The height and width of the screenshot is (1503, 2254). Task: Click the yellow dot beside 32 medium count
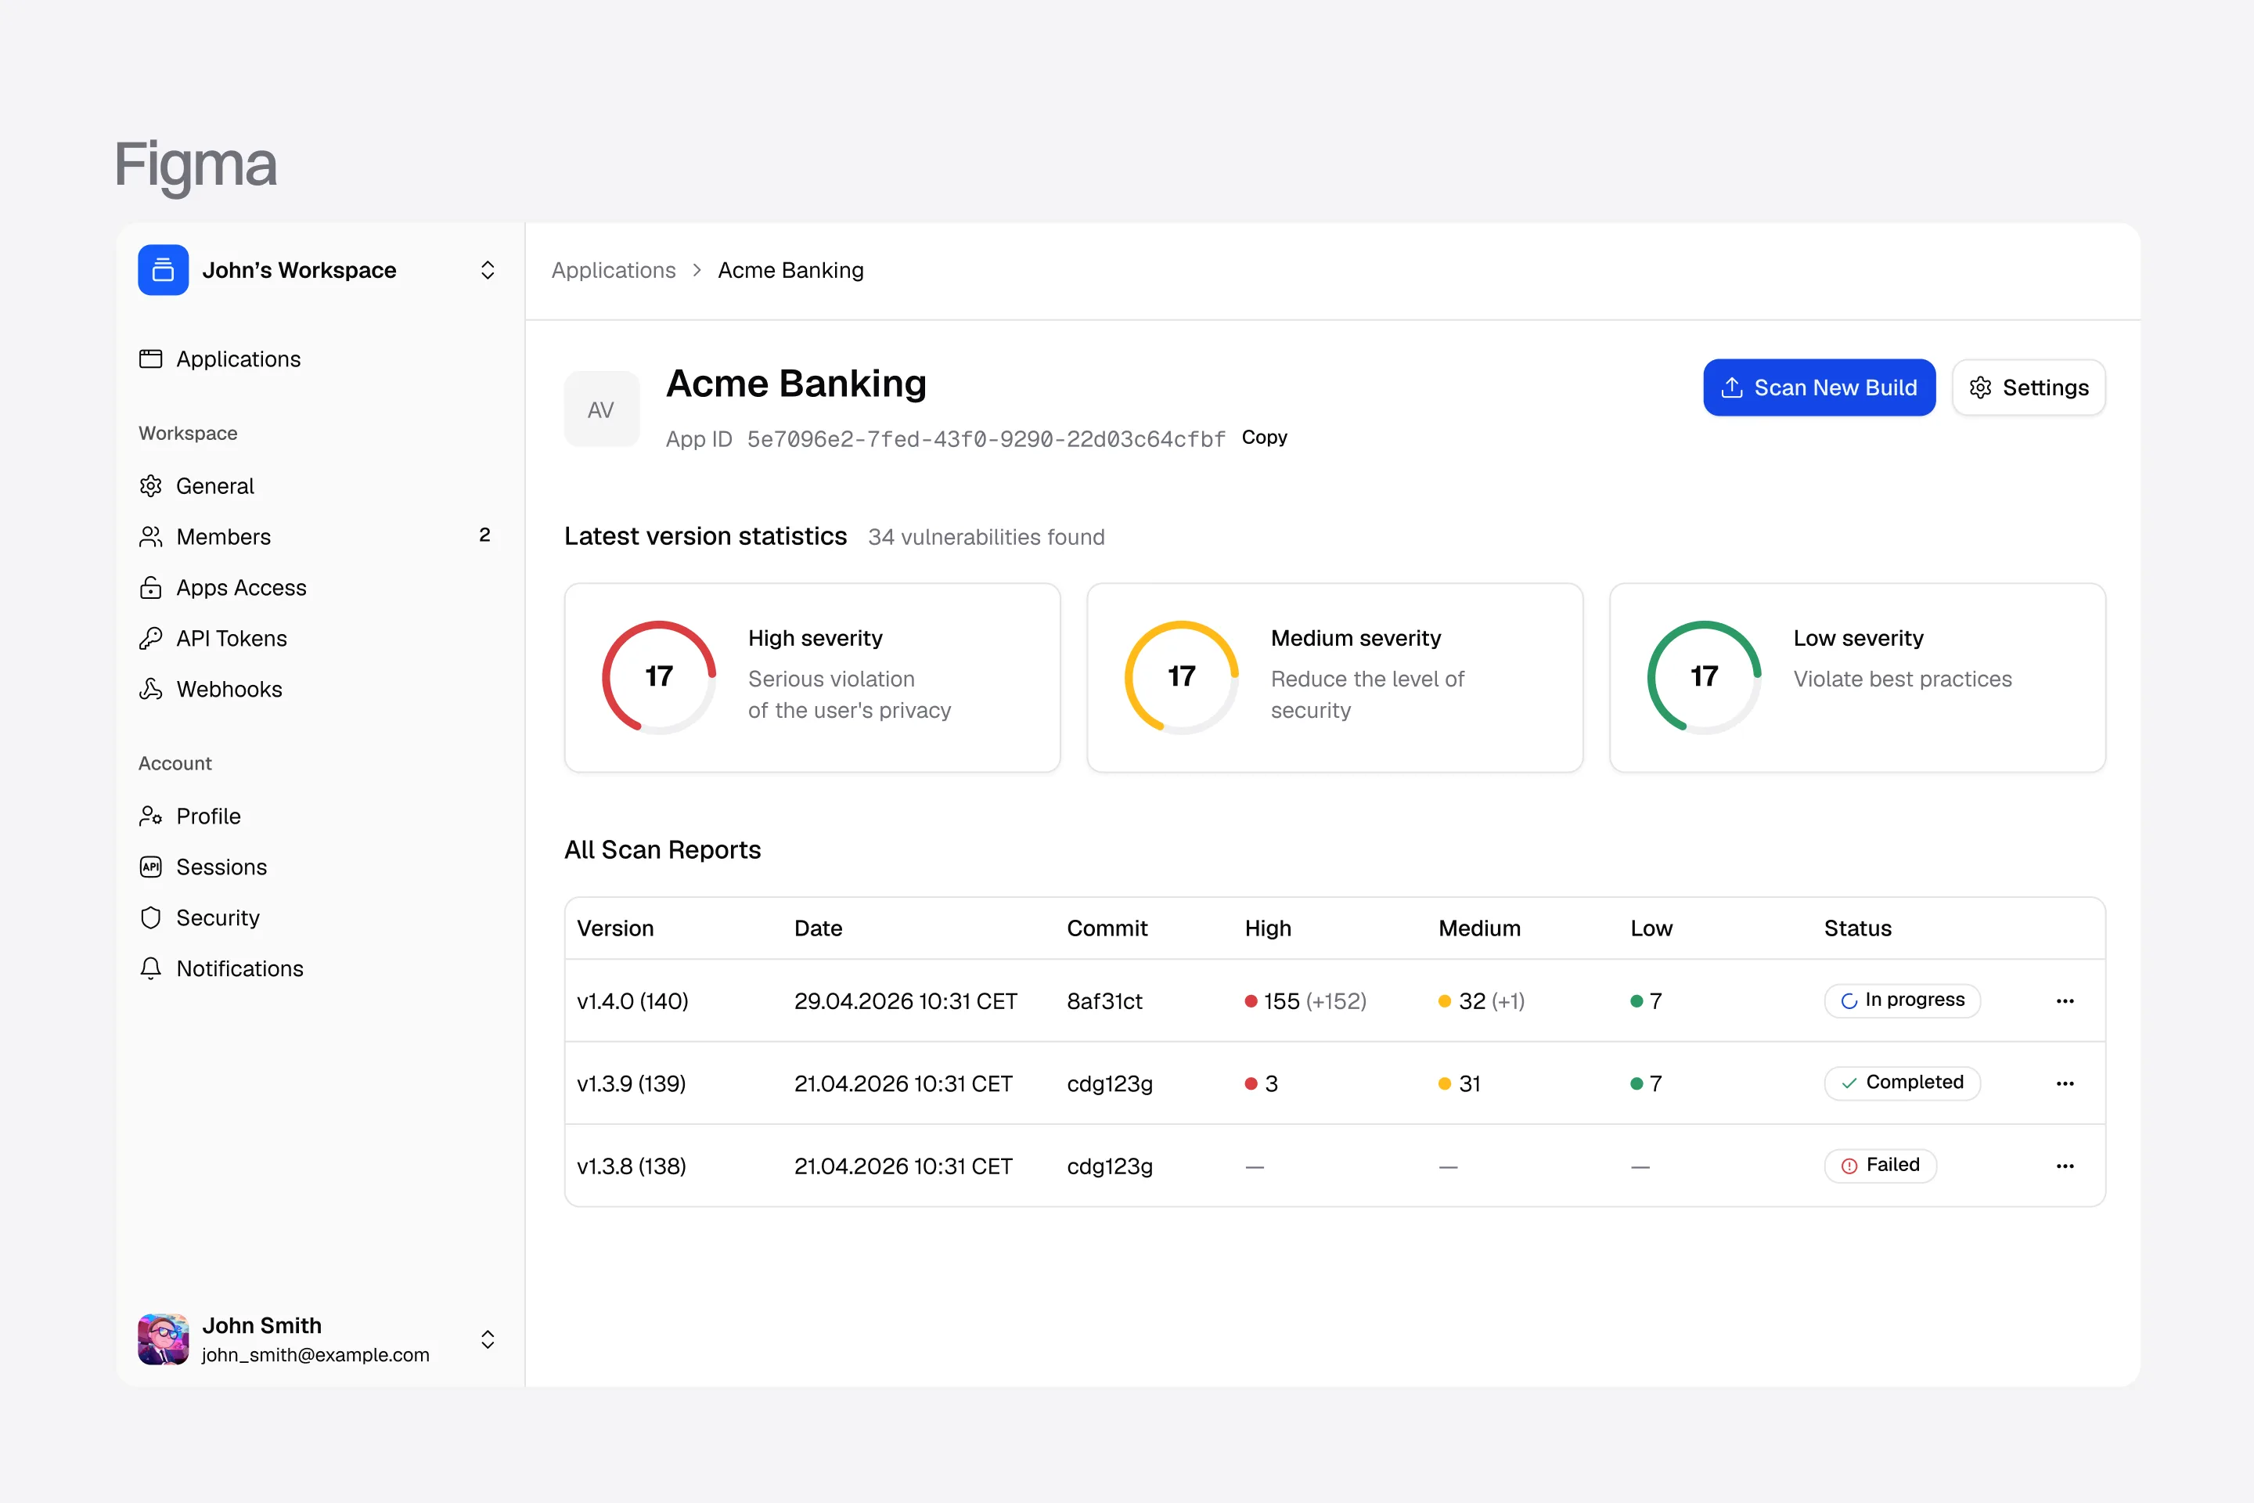(x=1444, y=1000)
